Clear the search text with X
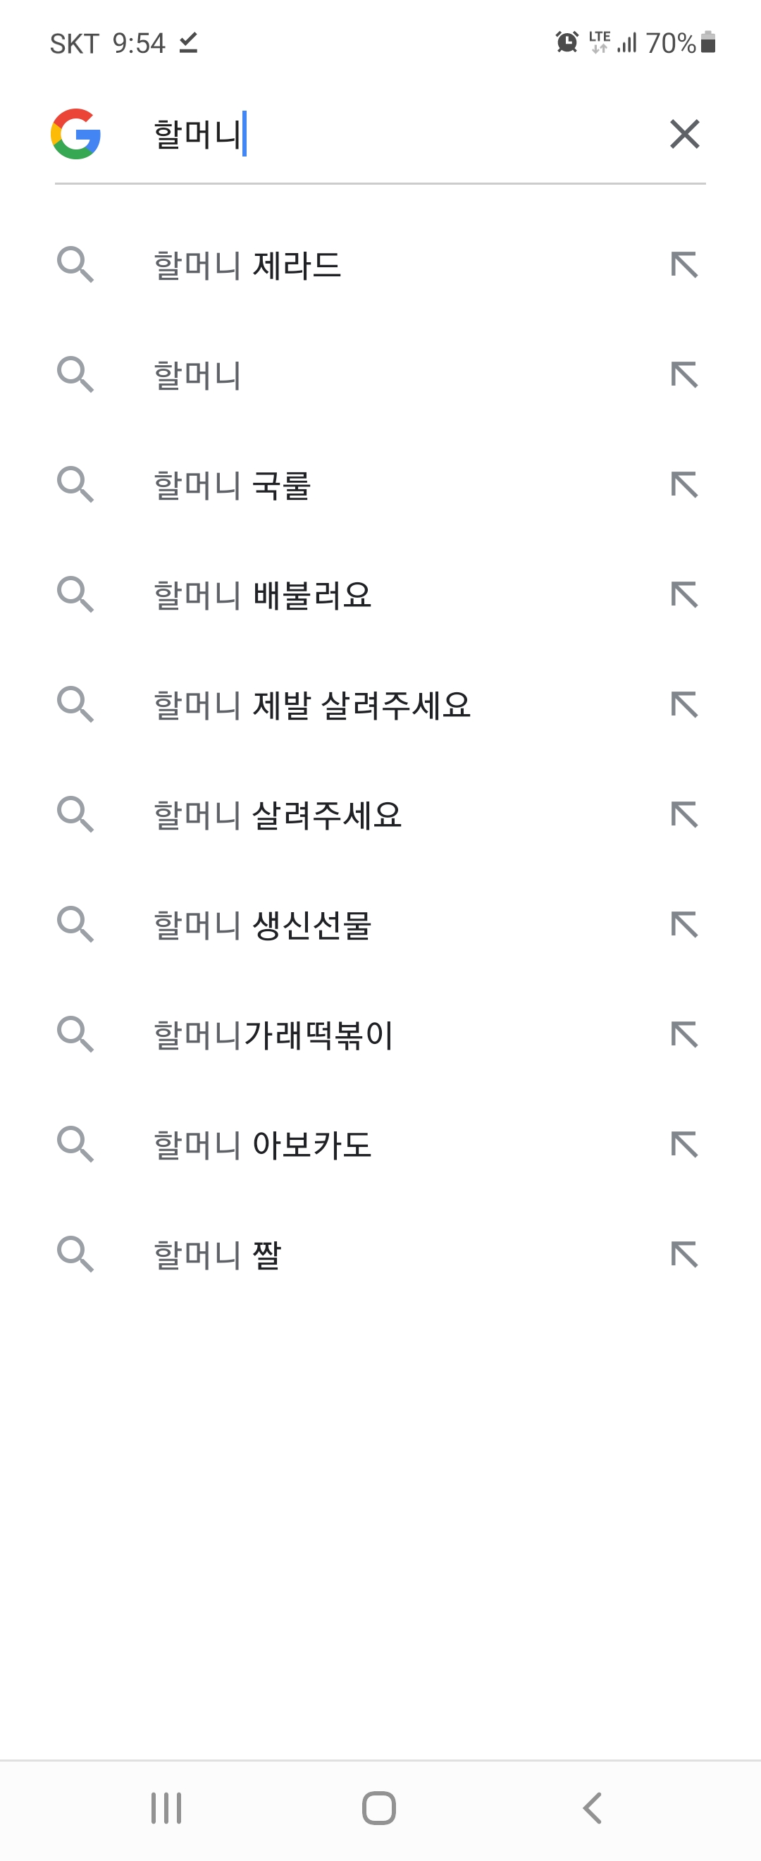 click(x=684, y=135)
